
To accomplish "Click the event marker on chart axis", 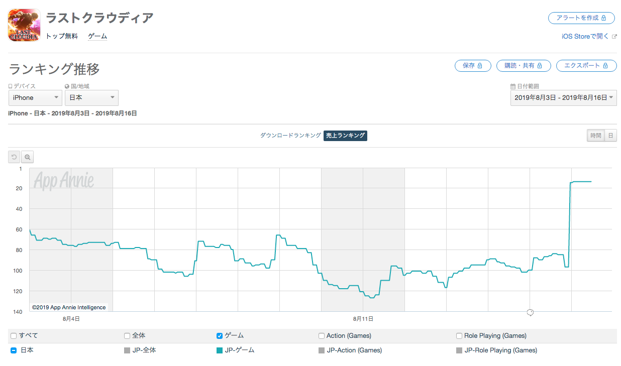I will coord(530,313).
